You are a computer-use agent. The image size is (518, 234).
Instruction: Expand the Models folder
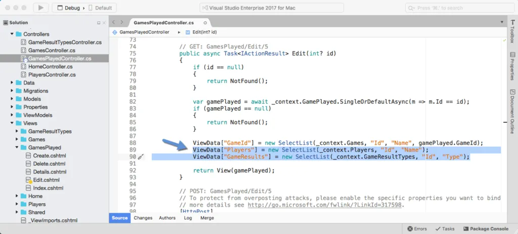[12, 99]
